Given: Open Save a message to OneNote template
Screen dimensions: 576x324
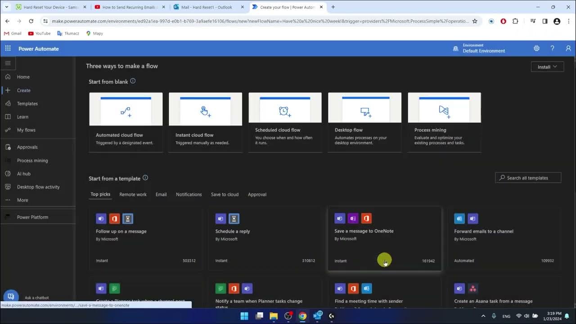Looking at the screenshot, I should (385, 238).
